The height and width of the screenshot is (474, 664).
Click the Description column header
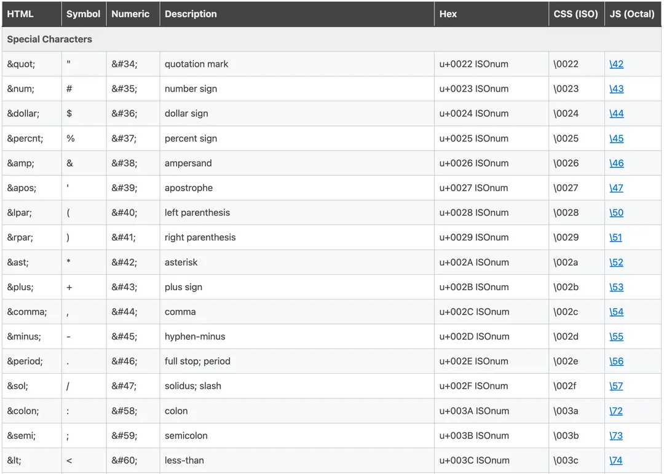pyautogui.click(x=191, y=14)
